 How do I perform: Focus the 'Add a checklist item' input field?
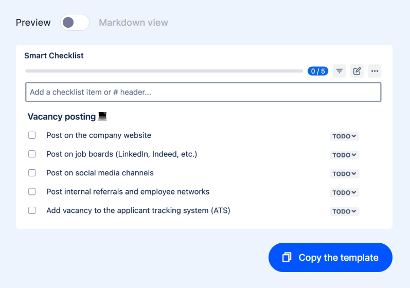click(x=203, y=92)
